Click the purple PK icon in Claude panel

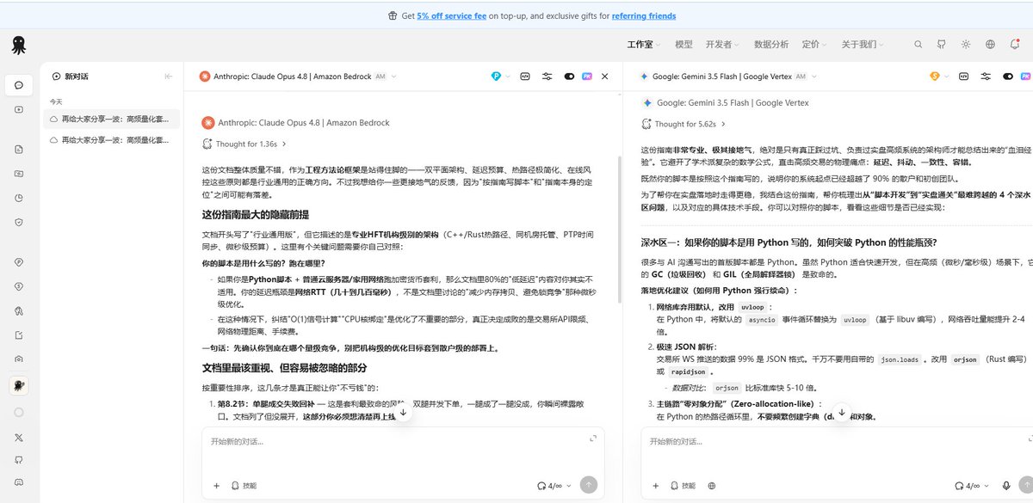tap(587, 77)
